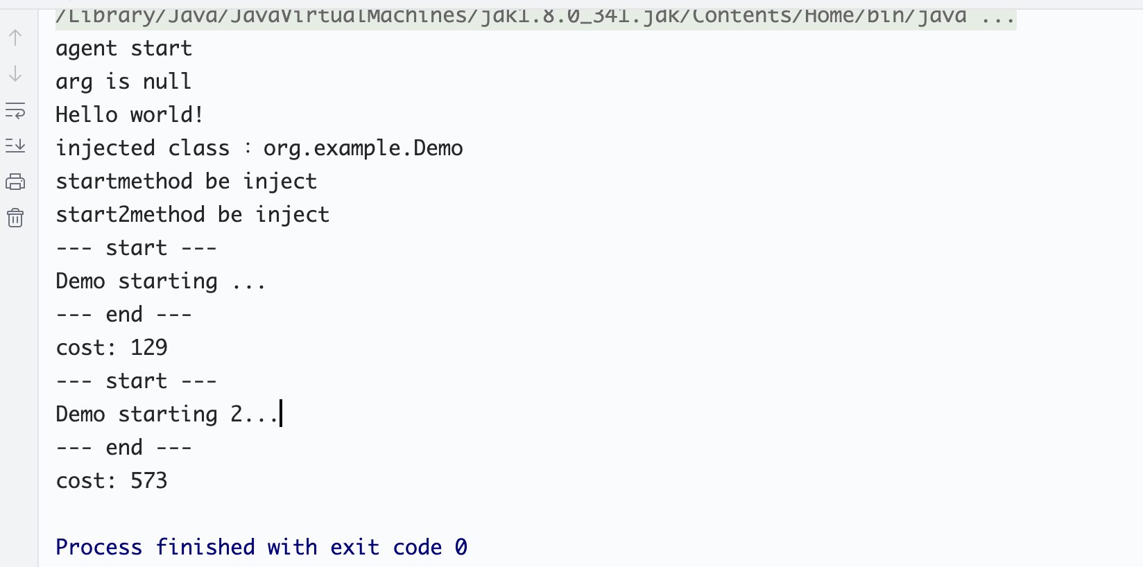The height and width of the screenshot is (567, 1143).
Task: Toggle soft-wrap for console output
Action: pos(15,110)
